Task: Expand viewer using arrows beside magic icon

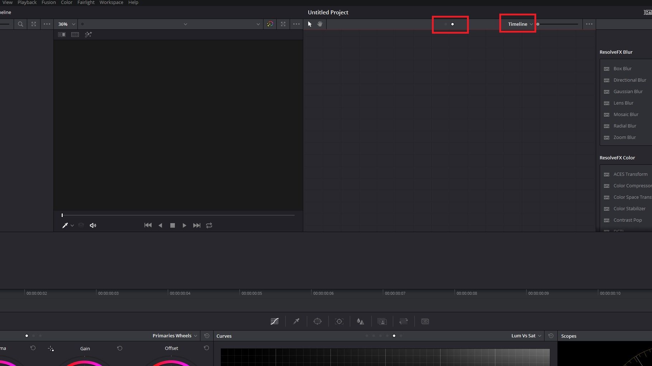Action: pyautogui.click(x=283, y=24)
